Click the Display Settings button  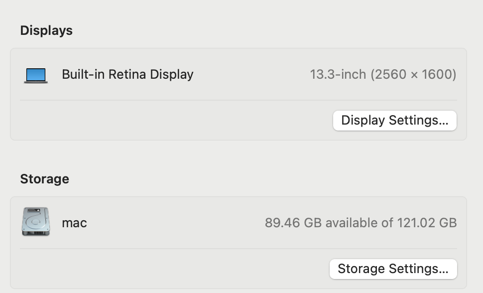click(394, 120)
